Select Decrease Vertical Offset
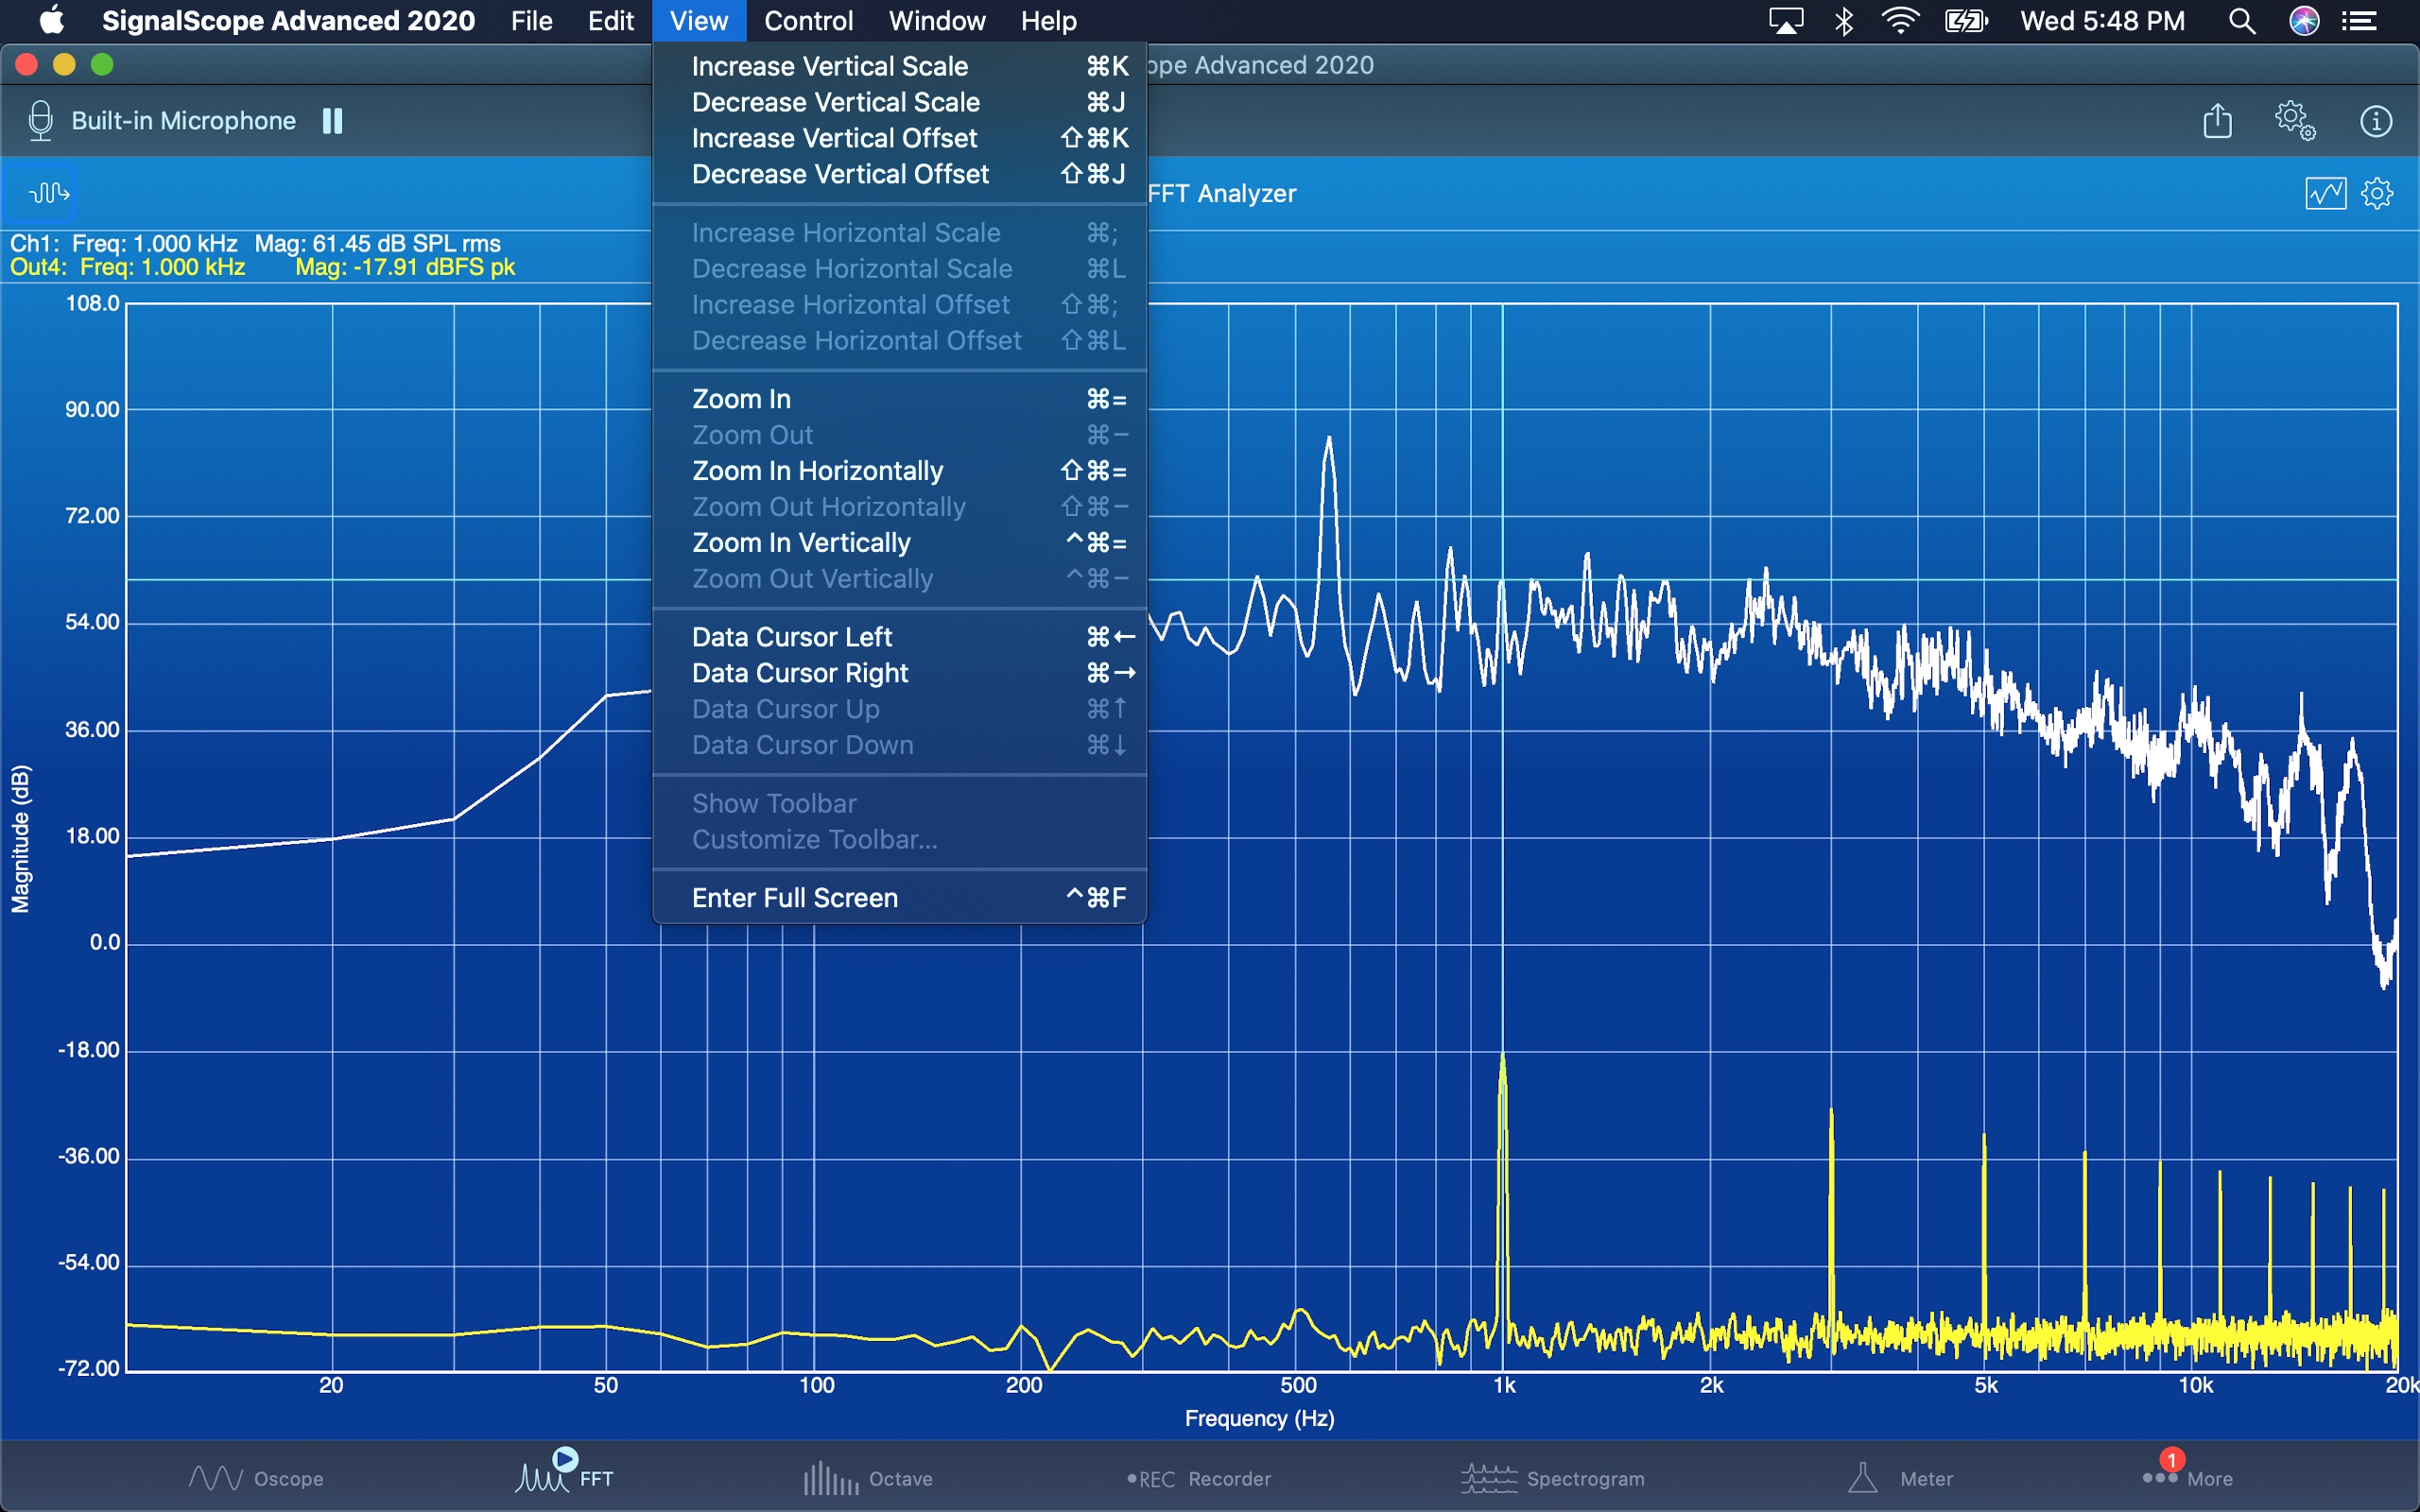Viewport: 2420px width, 1512px height. coord(899,174)
